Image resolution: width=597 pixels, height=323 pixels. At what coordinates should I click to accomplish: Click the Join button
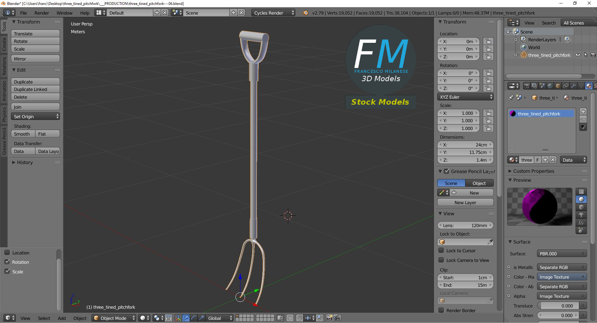click(x=35, y=107)
